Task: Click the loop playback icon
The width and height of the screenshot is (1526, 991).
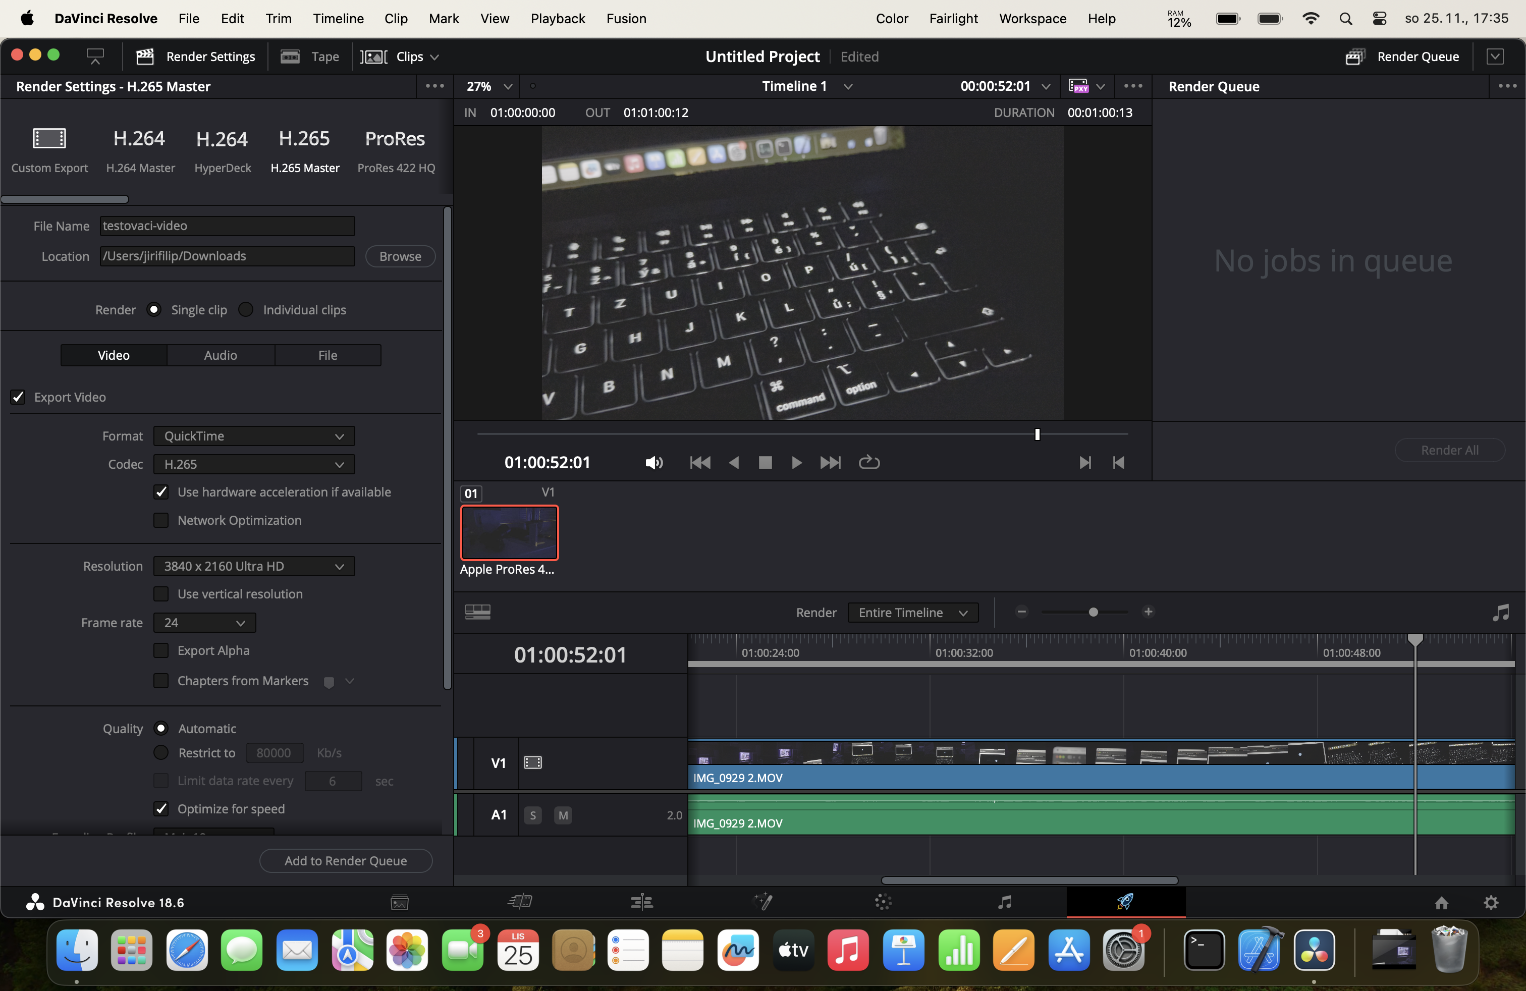Action: [x=869, y=462]
